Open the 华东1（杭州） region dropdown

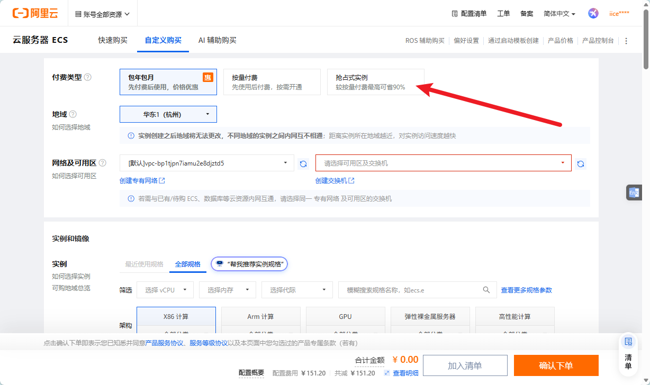click(168, 114)
